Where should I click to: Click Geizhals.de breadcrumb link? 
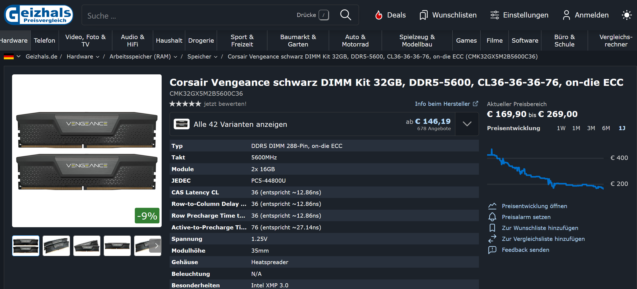click(x=41, y=57)
